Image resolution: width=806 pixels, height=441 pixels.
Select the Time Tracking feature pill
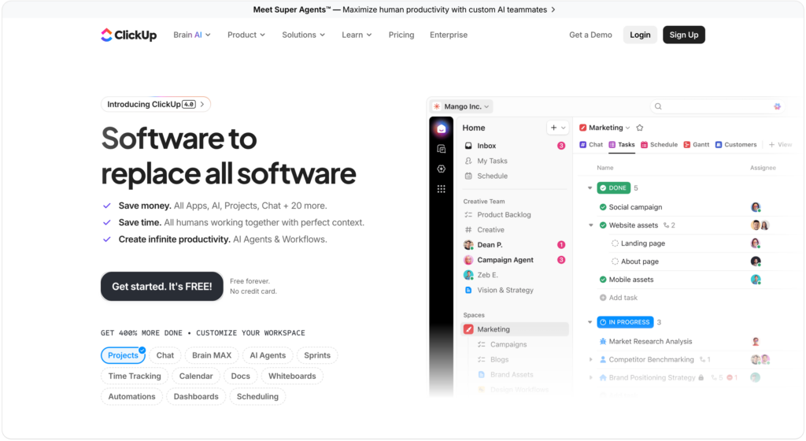tap(135, 376)
